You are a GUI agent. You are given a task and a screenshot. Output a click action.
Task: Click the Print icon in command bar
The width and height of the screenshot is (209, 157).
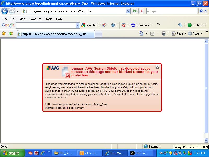point(164,33)
